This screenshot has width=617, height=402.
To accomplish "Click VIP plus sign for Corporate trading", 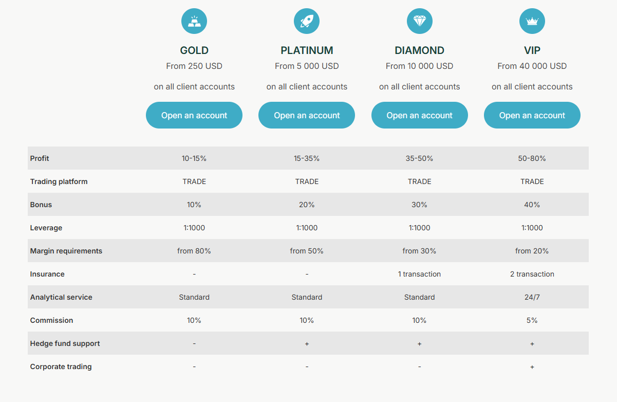I will point(532,367).
